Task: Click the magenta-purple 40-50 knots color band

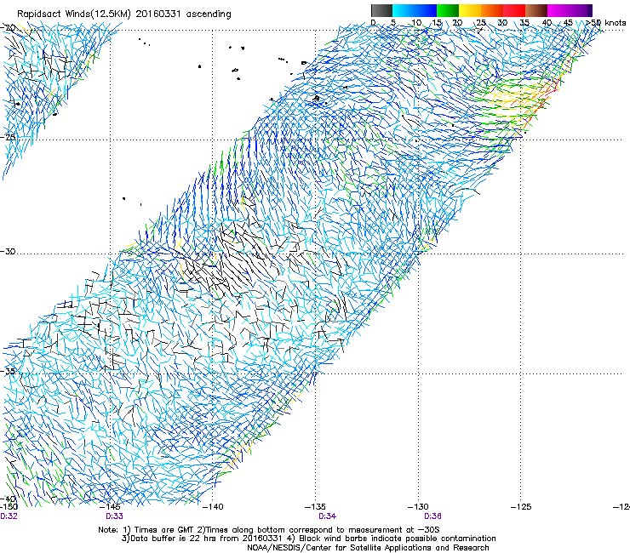Action: 570,10
